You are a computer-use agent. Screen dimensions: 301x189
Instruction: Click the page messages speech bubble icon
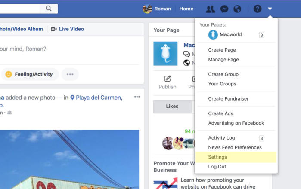tap(186, 54)
